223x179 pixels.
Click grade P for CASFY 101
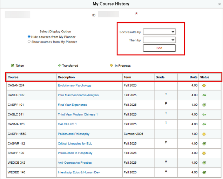(x=166, y=103)
